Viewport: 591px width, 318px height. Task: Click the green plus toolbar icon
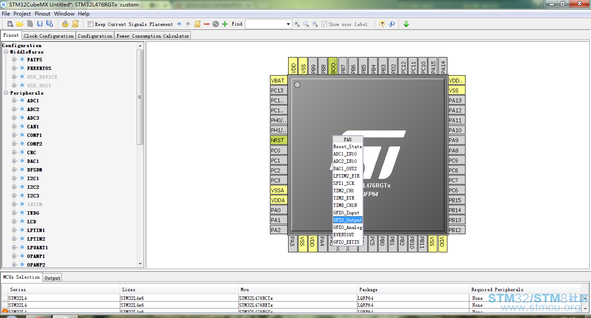click(x=225, y=24)
